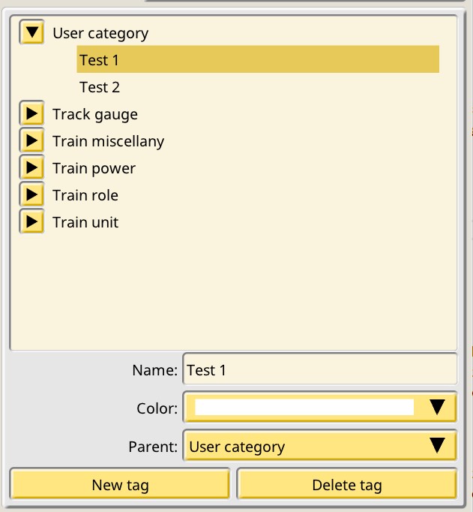Image resolution: width=473 pixels, height=512 pixels.
Task: Click the white color swatch preview
Action: [304, 407]
